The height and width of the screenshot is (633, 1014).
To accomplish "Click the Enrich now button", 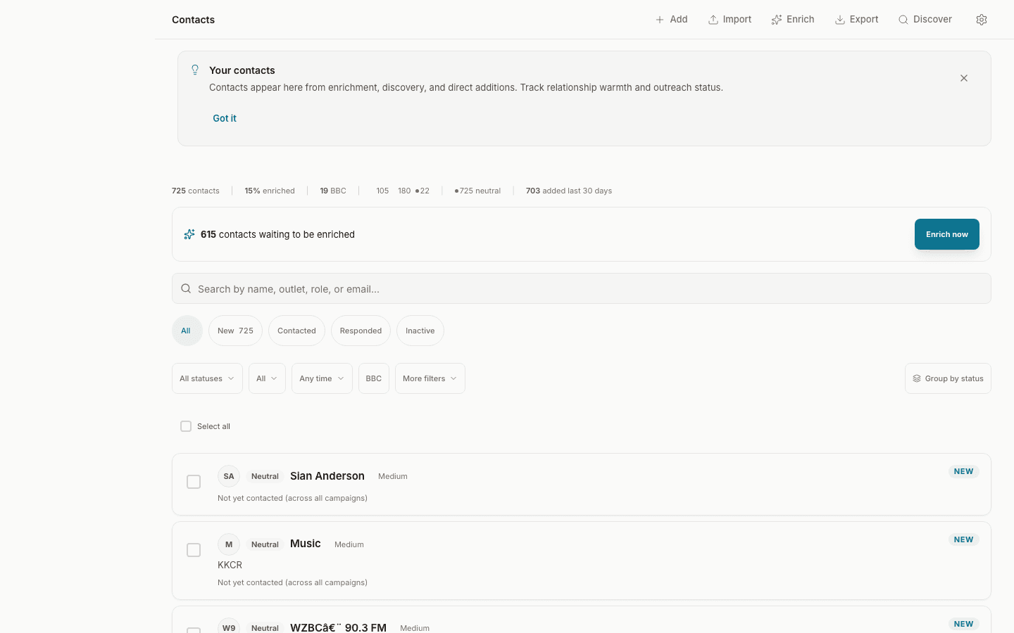I will coord(946,234).
